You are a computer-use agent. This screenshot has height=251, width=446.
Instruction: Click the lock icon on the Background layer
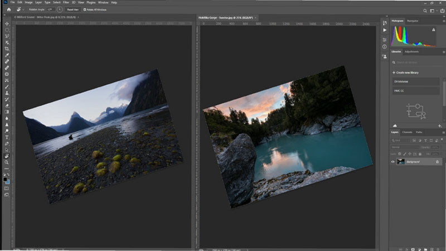pos(437,162)
